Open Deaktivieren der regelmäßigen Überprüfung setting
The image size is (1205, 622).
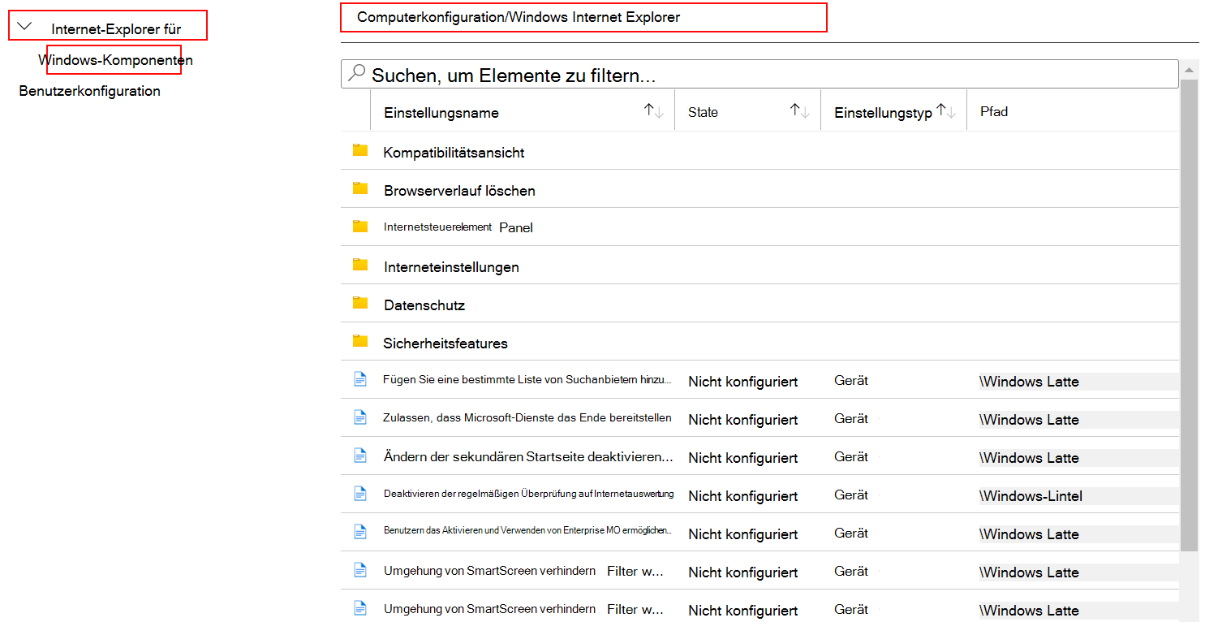pyautogui.click(x=528, y=494)
